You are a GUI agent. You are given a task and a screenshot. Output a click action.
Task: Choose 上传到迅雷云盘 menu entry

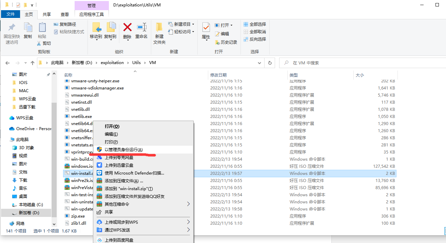pos(143,165)
